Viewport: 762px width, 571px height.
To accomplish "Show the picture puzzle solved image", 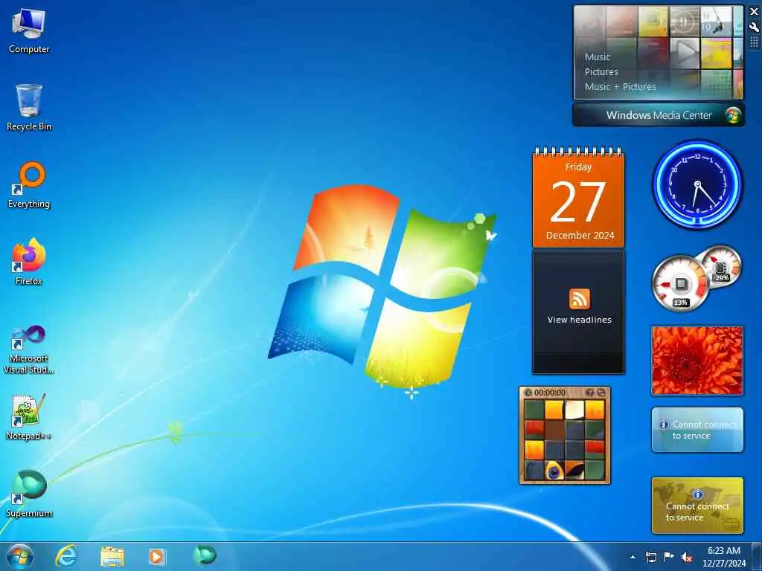I will point(589,393).
